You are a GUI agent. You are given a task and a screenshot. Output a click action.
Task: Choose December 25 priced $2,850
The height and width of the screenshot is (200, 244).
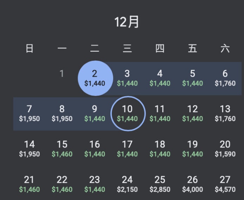pyautogui.click(x=160, y=184)
